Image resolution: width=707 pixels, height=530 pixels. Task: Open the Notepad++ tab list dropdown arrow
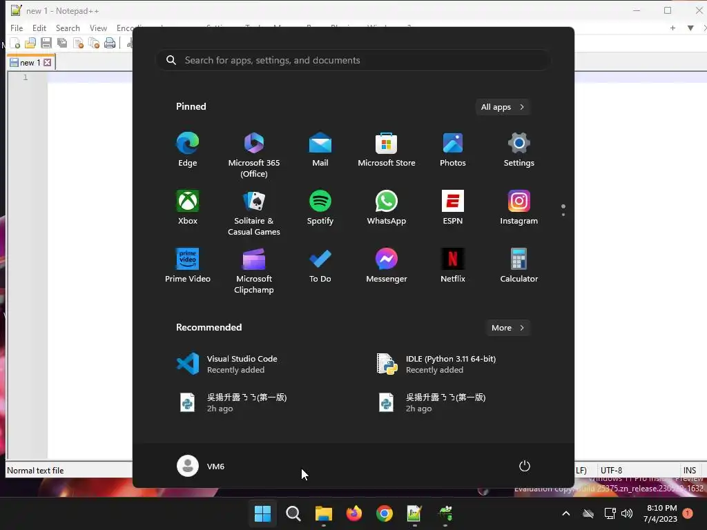[x=690, y=28]
